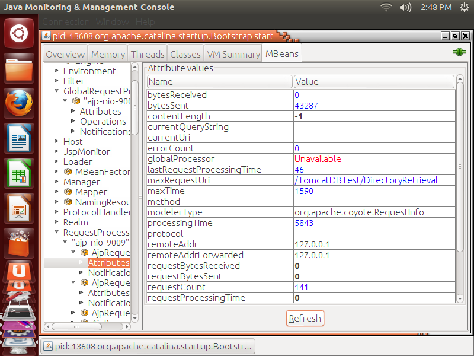Select the highlighted Attributes node under AjpRequest
Viewport: 474px width, 356px height.
point(109,262)
